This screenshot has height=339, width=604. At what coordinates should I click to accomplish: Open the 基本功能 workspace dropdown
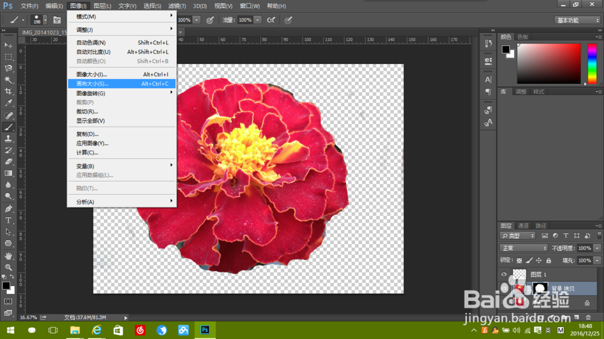[x=577, y=20]
